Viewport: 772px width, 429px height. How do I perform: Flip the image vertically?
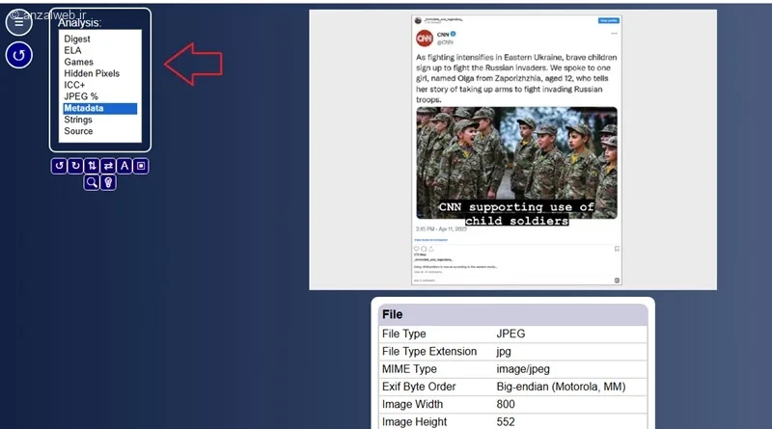coord(92,166)
